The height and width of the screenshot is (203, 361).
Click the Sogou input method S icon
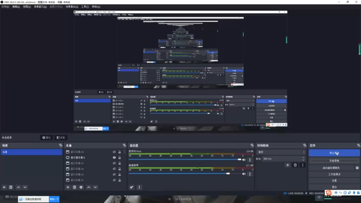click(x=329, y=193)
